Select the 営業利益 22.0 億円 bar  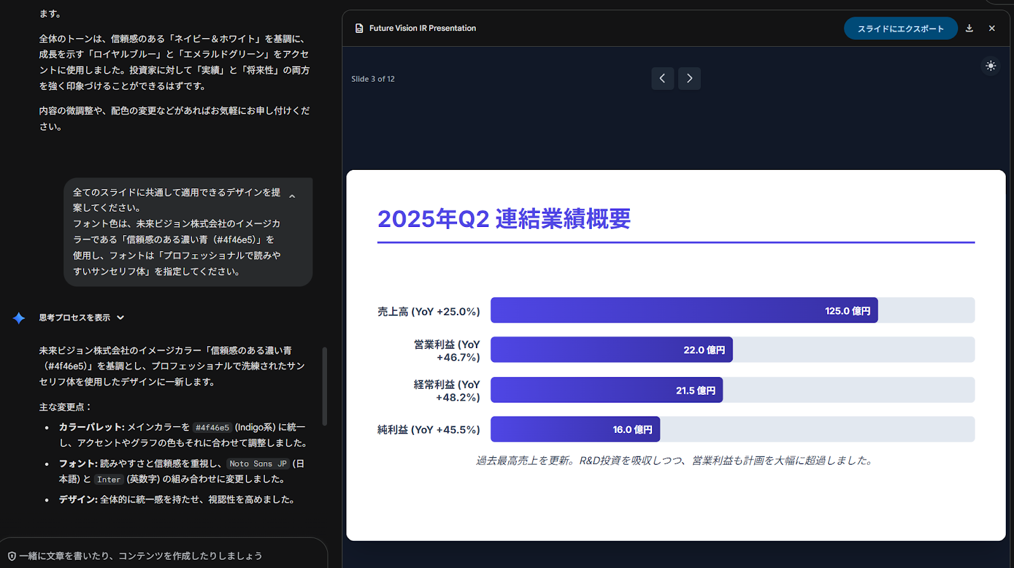click(x=611, y=350)
